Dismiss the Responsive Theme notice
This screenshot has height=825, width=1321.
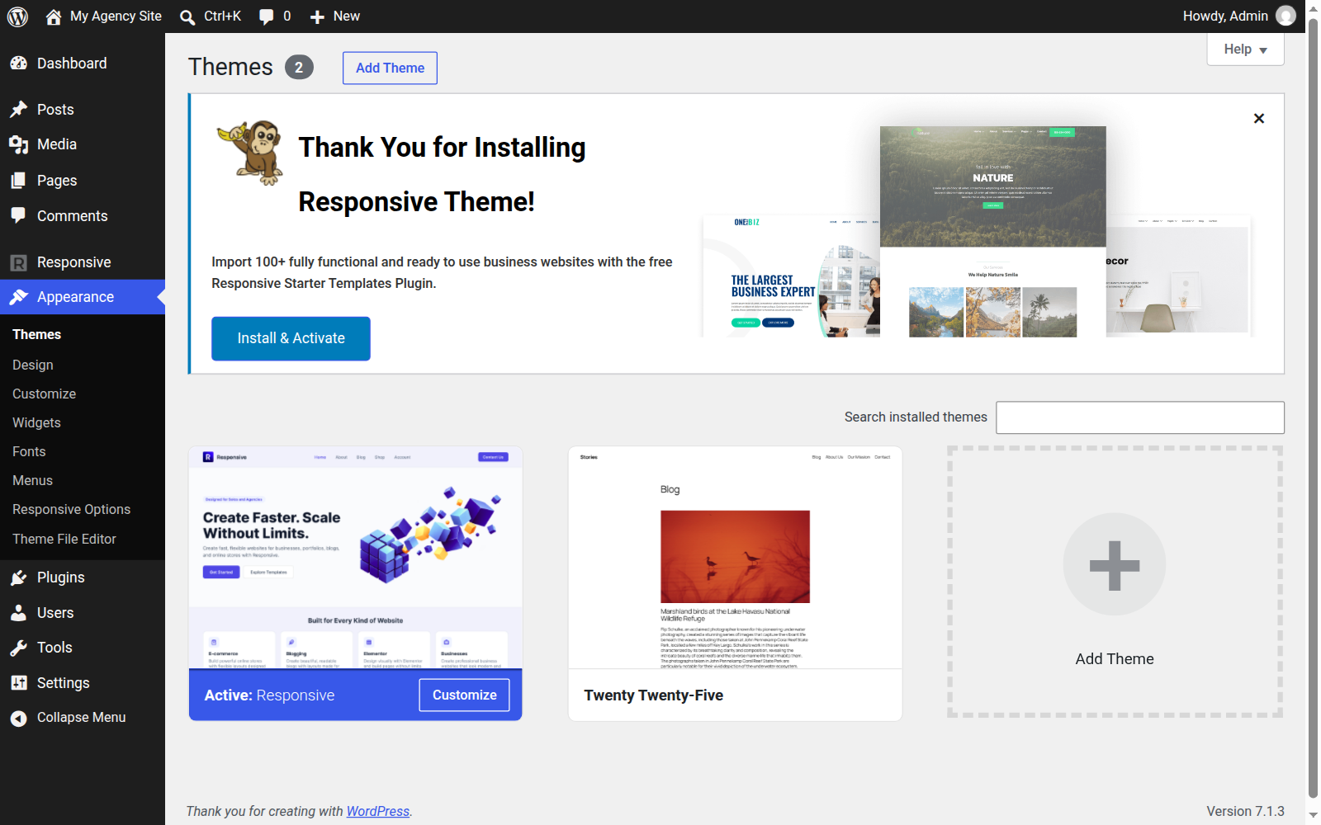1259,119
